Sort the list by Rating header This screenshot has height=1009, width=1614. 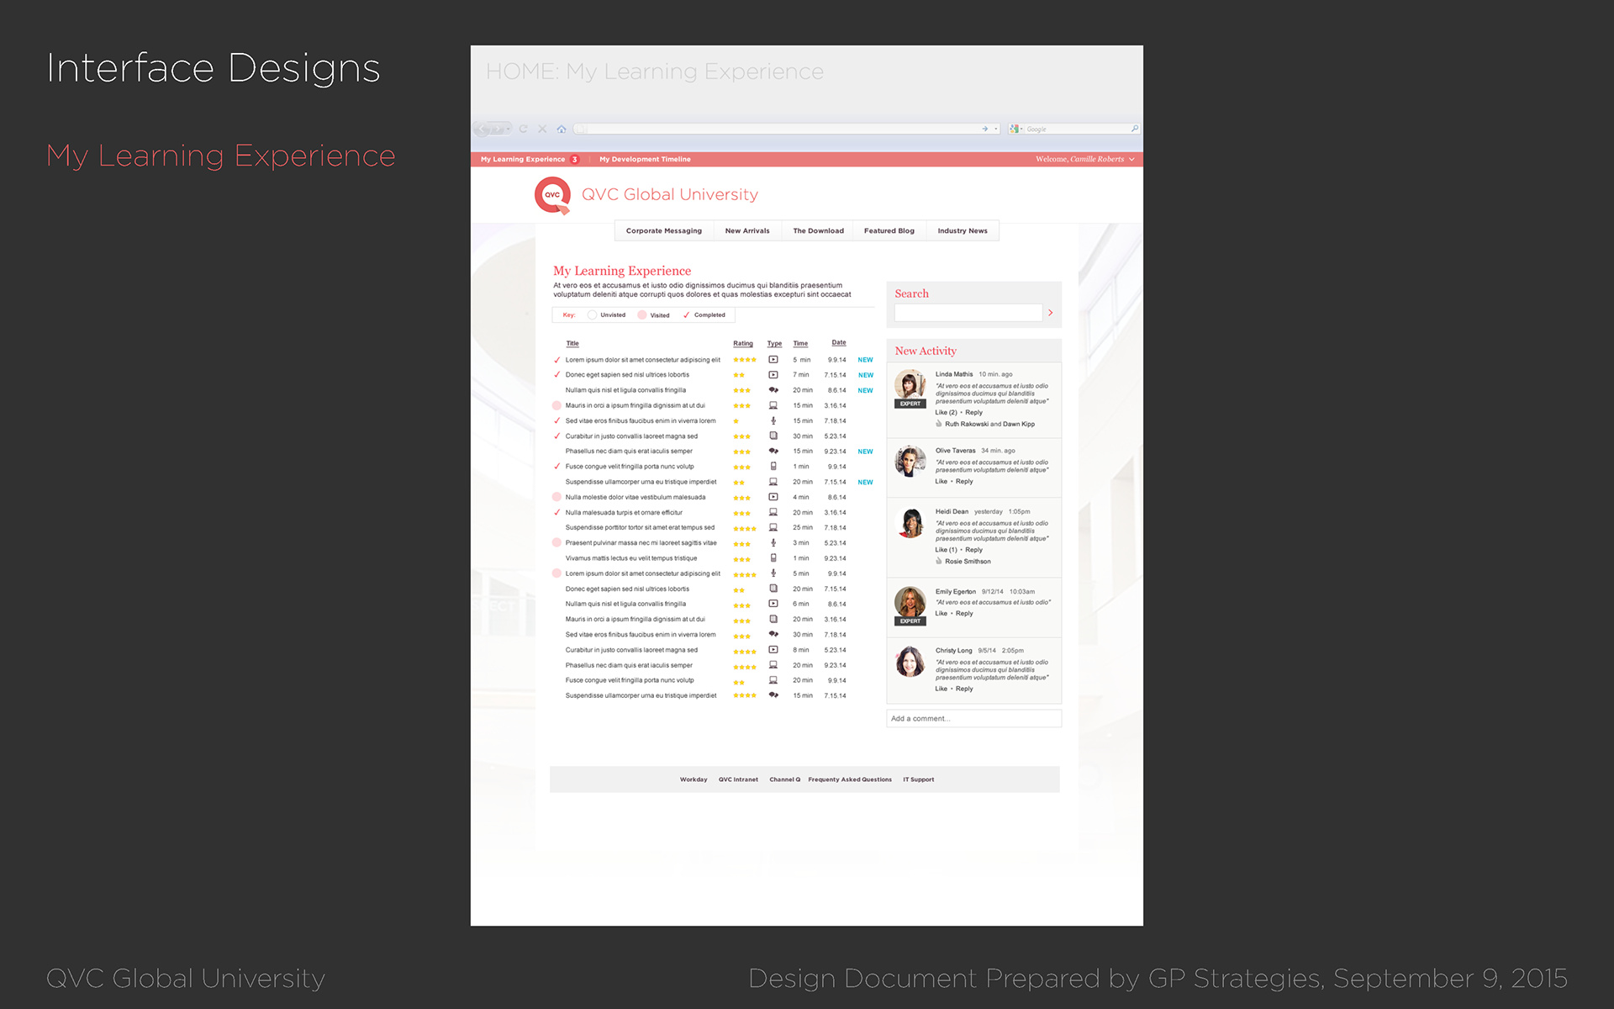743,343
